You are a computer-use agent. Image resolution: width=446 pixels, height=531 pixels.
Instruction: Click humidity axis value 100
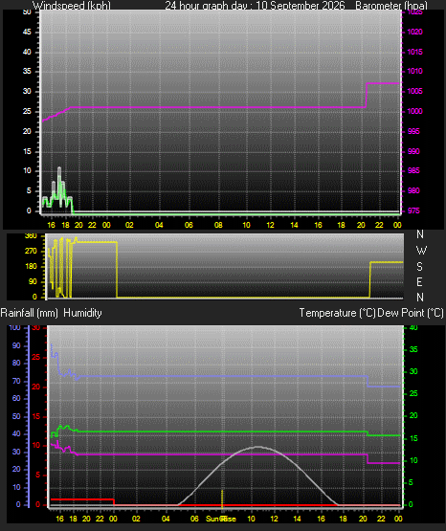pyautogui.click(x=15, y=327)
